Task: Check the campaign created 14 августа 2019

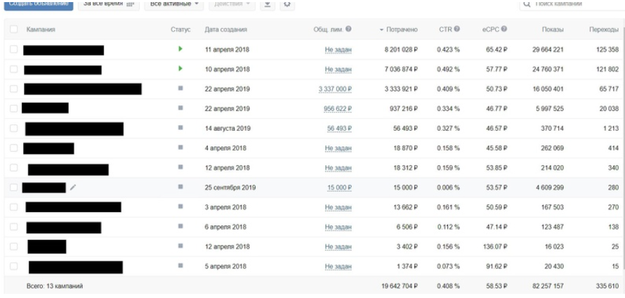Action: click(14, 128)
